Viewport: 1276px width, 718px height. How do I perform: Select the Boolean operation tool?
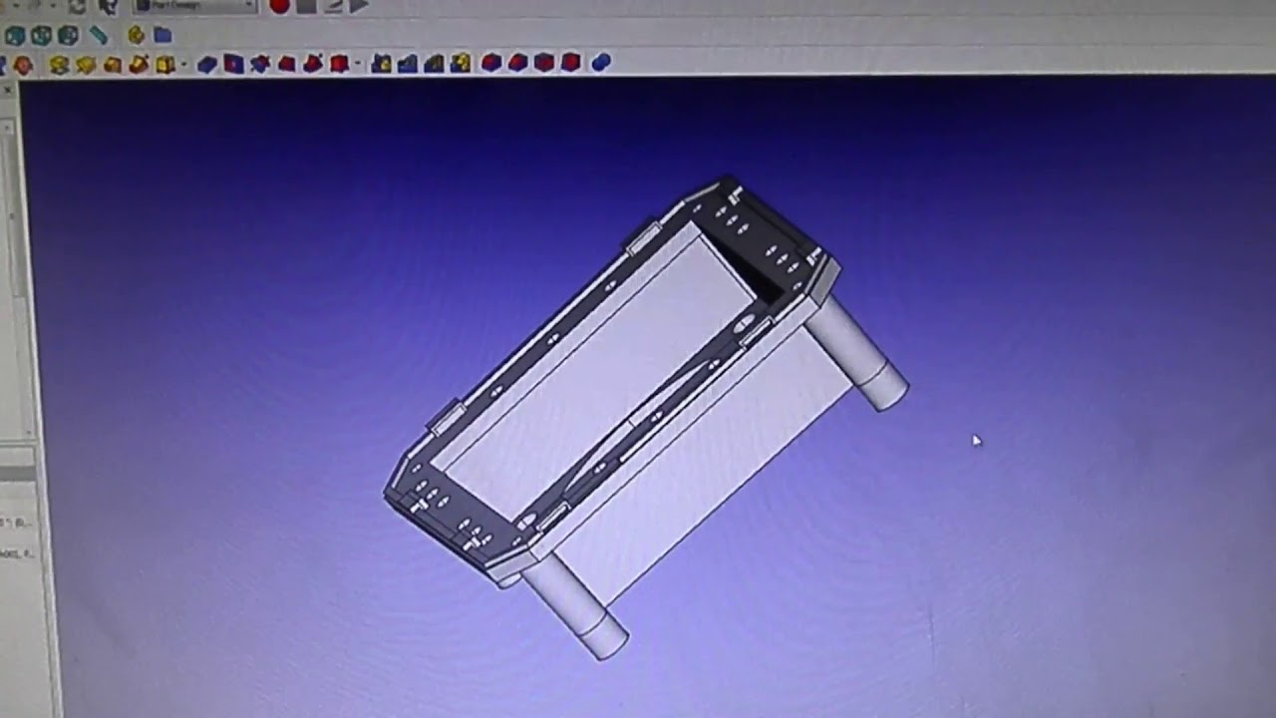pos(600,64)
